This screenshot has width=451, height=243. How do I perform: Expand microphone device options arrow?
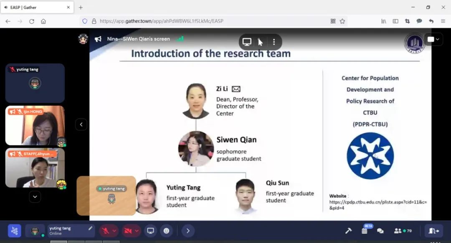pos(114,231)
